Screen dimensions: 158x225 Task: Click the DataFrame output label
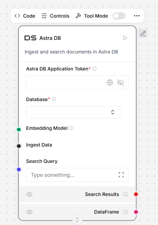click(x=106, y=212)
